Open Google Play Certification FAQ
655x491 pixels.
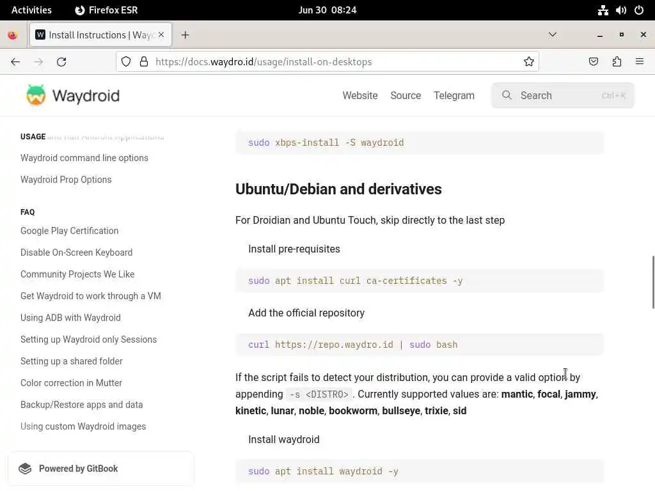[69, 230]
